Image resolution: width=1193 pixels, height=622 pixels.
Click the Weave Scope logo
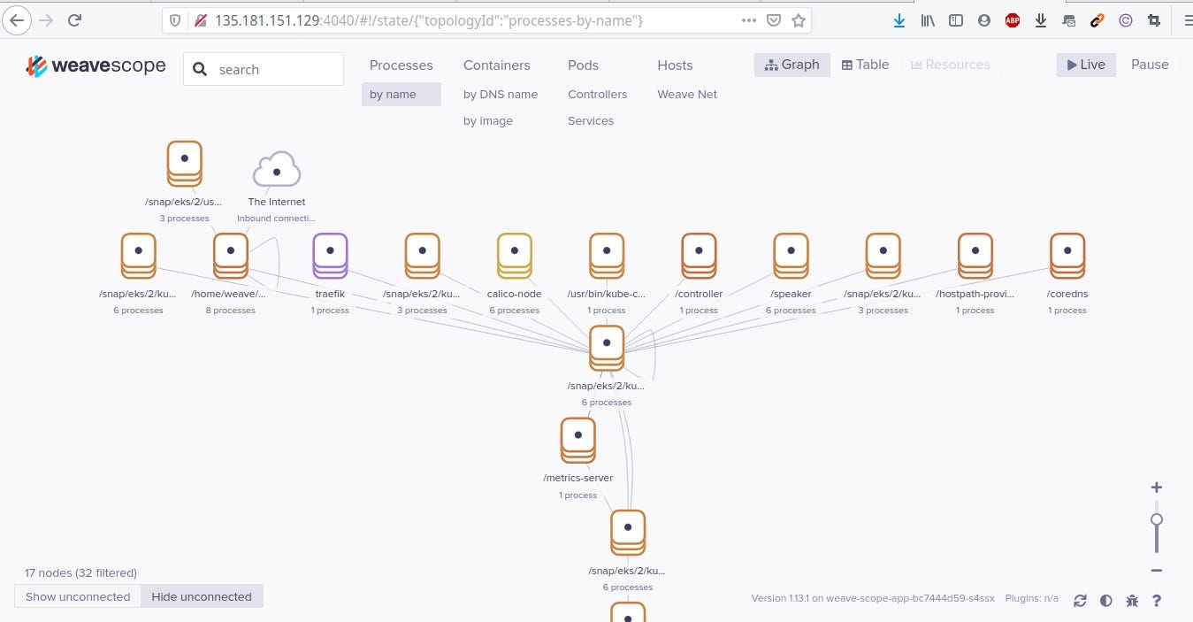point(96,65)
